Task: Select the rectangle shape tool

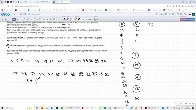Action: click(35, 19)
